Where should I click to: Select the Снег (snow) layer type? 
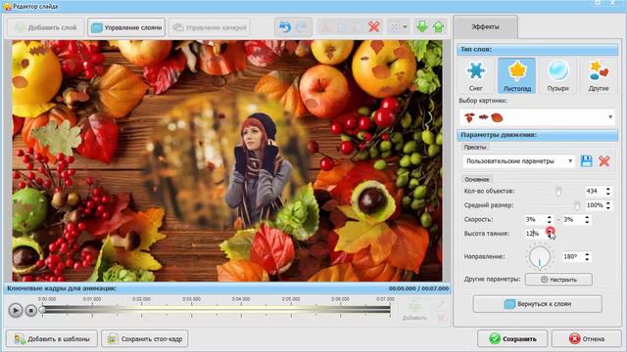click(x=475, y=76)
